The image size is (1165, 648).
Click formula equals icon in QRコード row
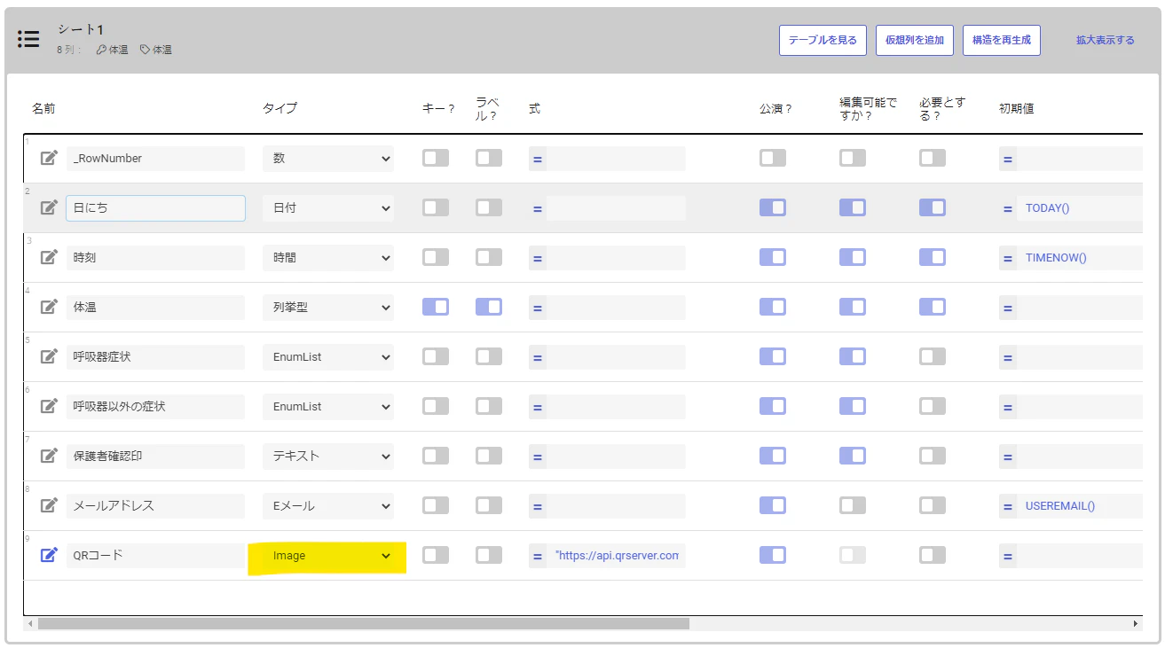(538, 557)
